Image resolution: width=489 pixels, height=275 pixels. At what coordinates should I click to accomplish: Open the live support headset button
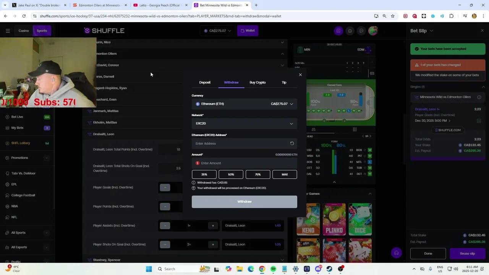397,253
